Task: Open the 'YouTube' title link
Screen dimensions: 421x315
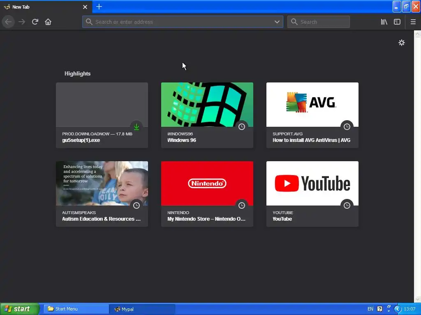Action: [282, 219]
